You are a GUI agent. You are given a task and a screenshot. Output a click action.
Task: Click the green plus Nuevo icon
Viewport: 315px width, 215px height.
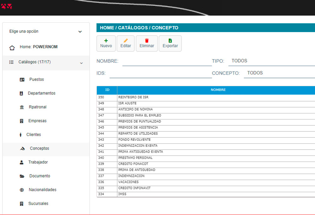tap(106, 41)
